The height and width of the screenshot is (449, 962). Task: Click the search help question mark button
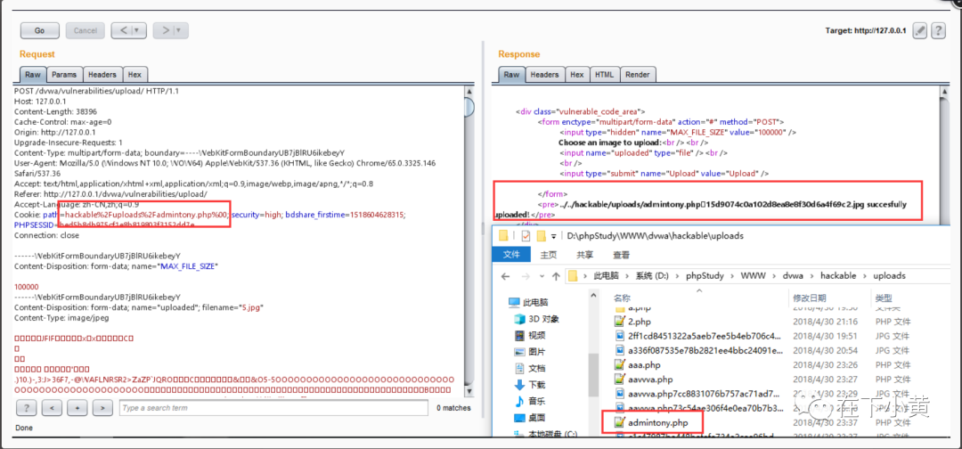point(27,407)
